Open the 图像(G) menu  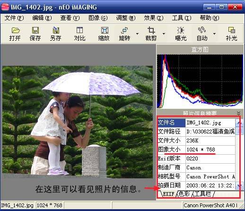tap(98, 18)
